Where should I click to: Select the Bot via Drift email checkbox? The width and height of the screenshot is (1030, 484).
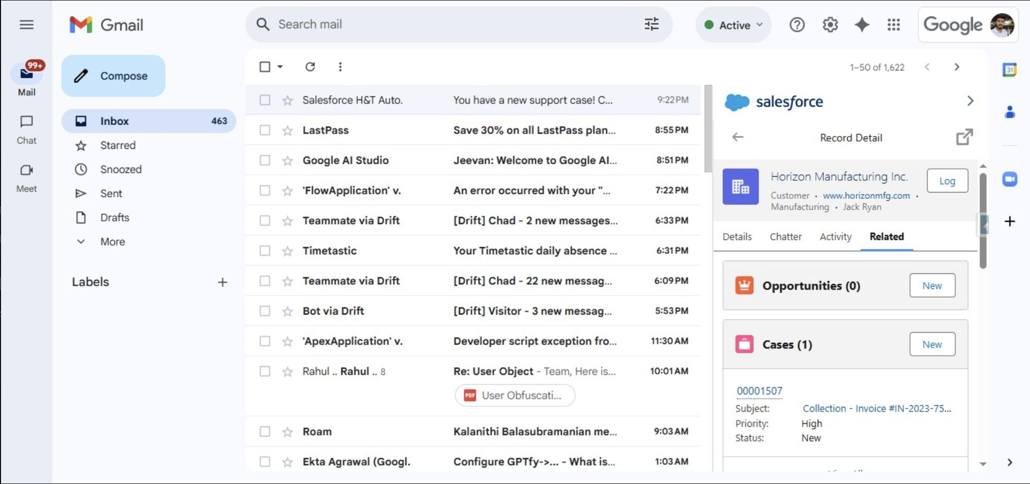(x=265, y=311)
